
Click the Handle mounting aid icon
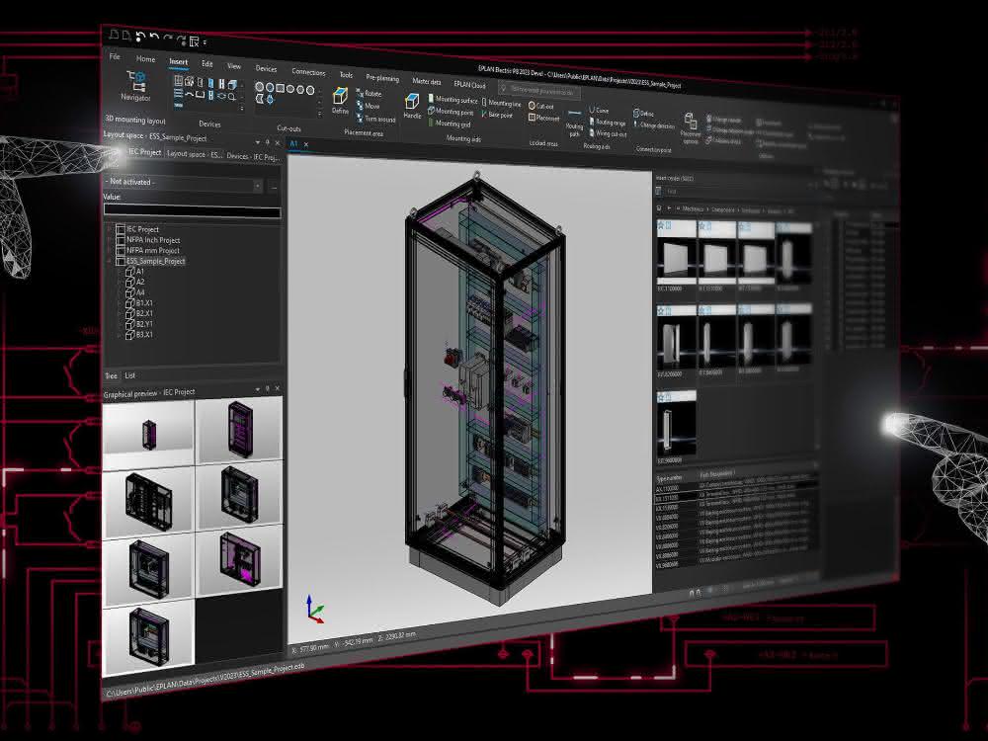(412, 107)
